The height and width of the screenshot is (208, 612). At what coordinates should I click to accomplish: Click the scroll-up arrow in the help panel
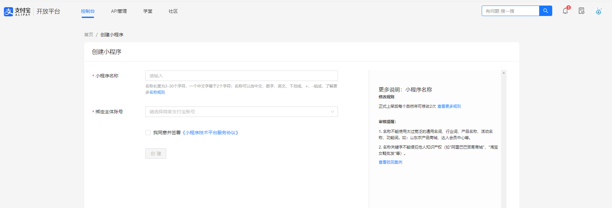[504, 73]
